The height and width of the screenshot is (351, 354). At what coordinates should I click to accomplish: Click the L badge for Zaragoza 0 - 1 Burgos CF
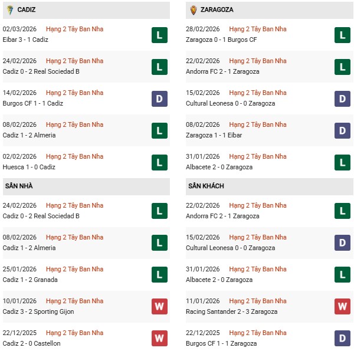click(x=342, y=35)
